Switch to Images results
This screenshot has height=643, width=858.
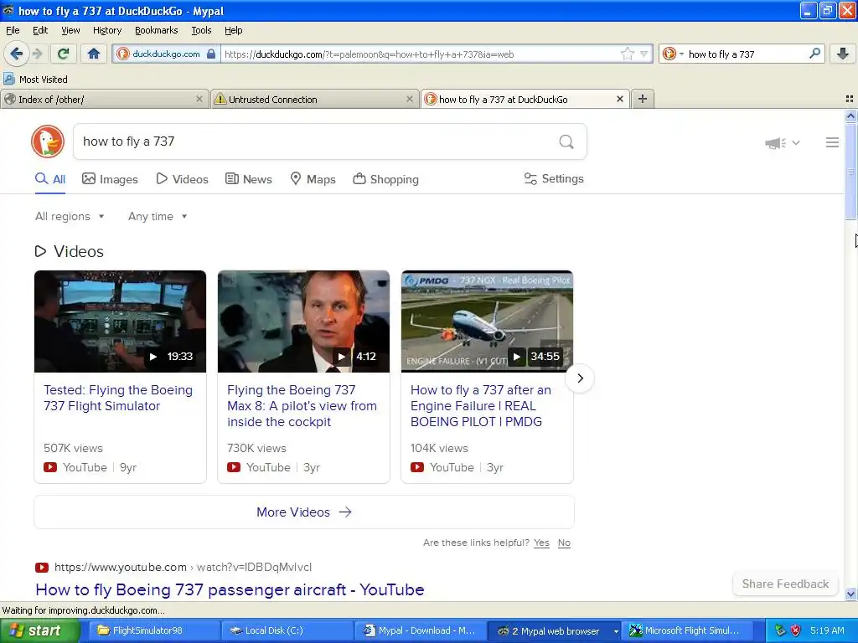pos(110,179)
